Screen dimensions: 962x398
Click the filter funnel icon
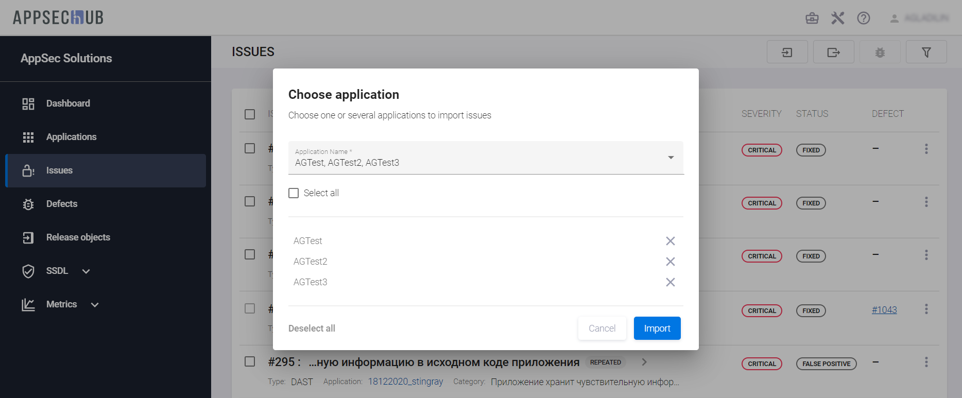[x=926, y=52]
